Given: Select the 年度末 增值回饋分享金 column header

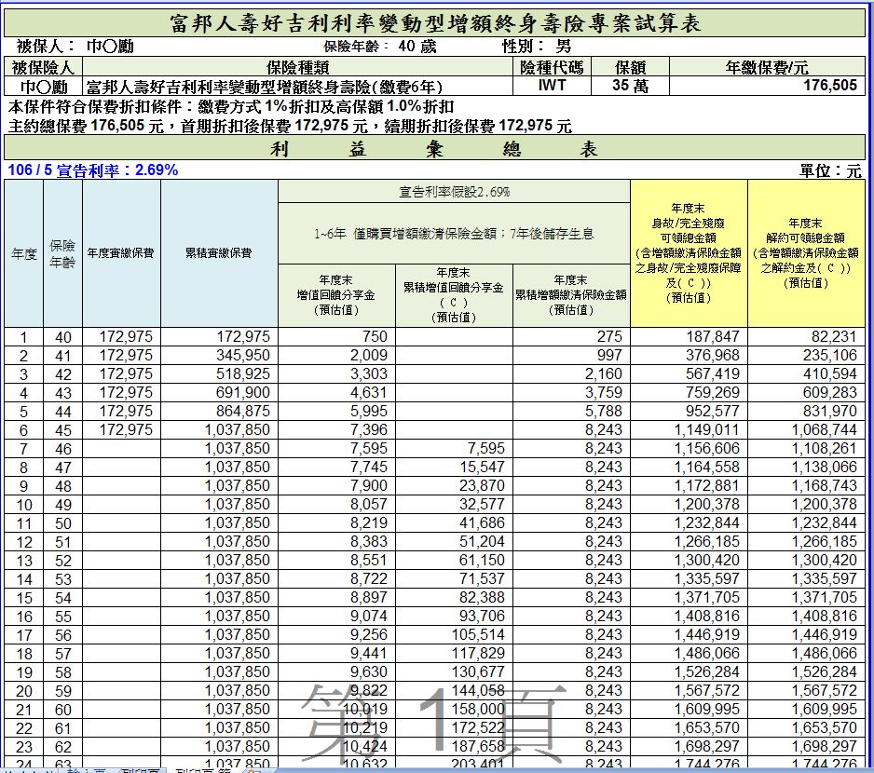Looking at the screenshot, I should click(336, 295).
